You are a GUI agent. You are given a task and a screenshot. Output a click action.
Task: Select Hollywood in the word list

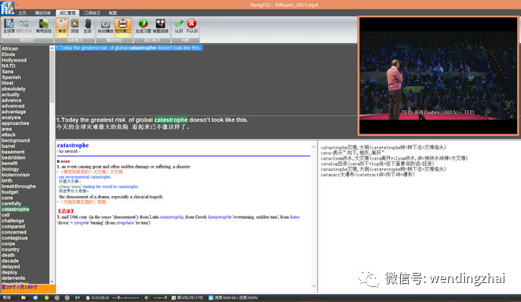tap(14, 60)
